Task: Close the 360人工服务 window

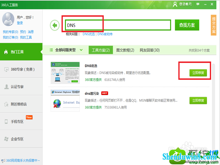Action: click(212, 4)
